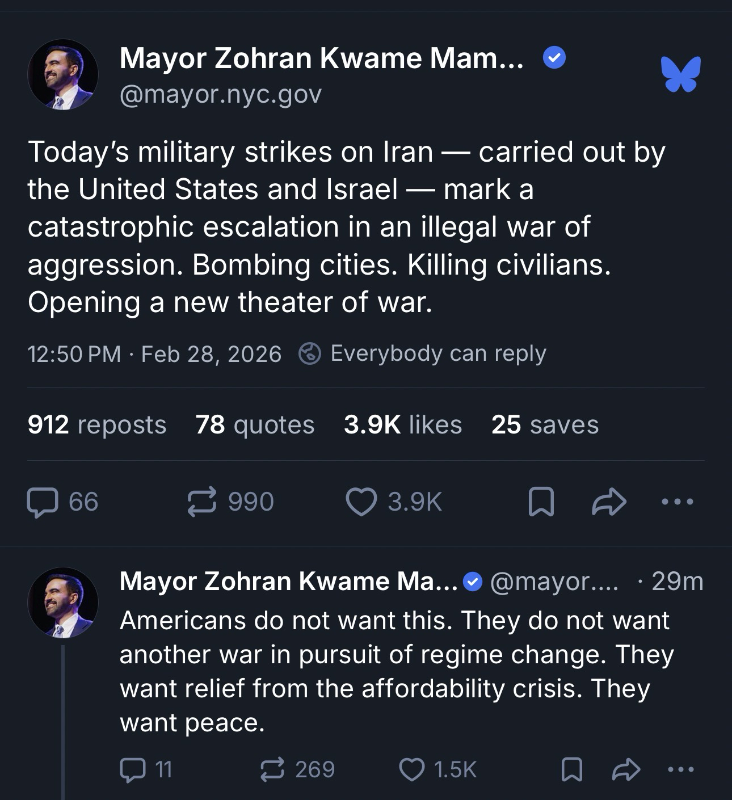Save the reply post using bookmark icon
Viewport: 732px width, 800px height.
[x=571, y=769]
